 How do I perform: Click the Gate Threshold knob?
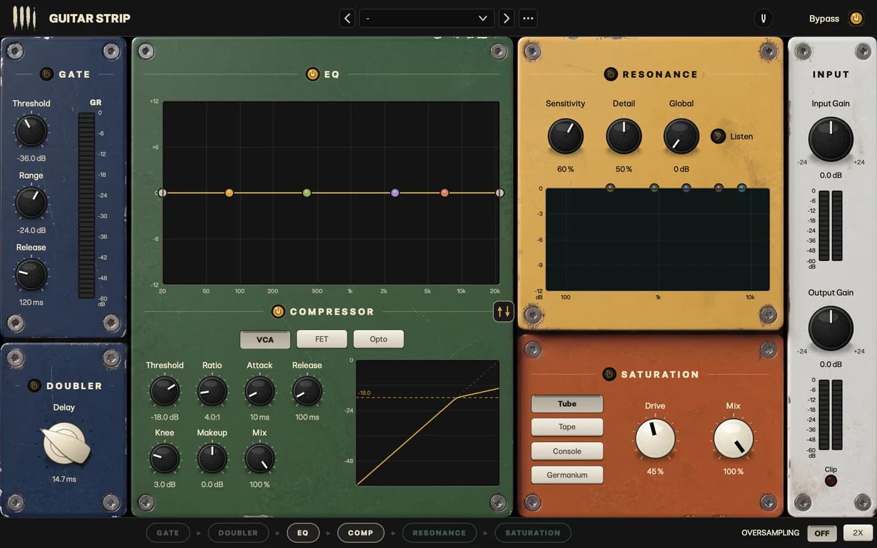click(31, 130)
